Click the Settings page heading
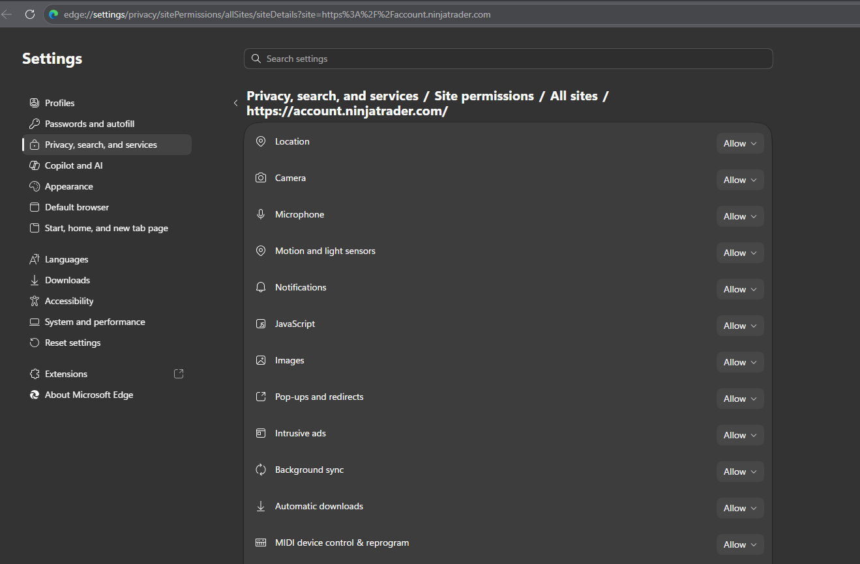Image resolution: width=860 pixels, height=564 pixels. pos(52,59)
